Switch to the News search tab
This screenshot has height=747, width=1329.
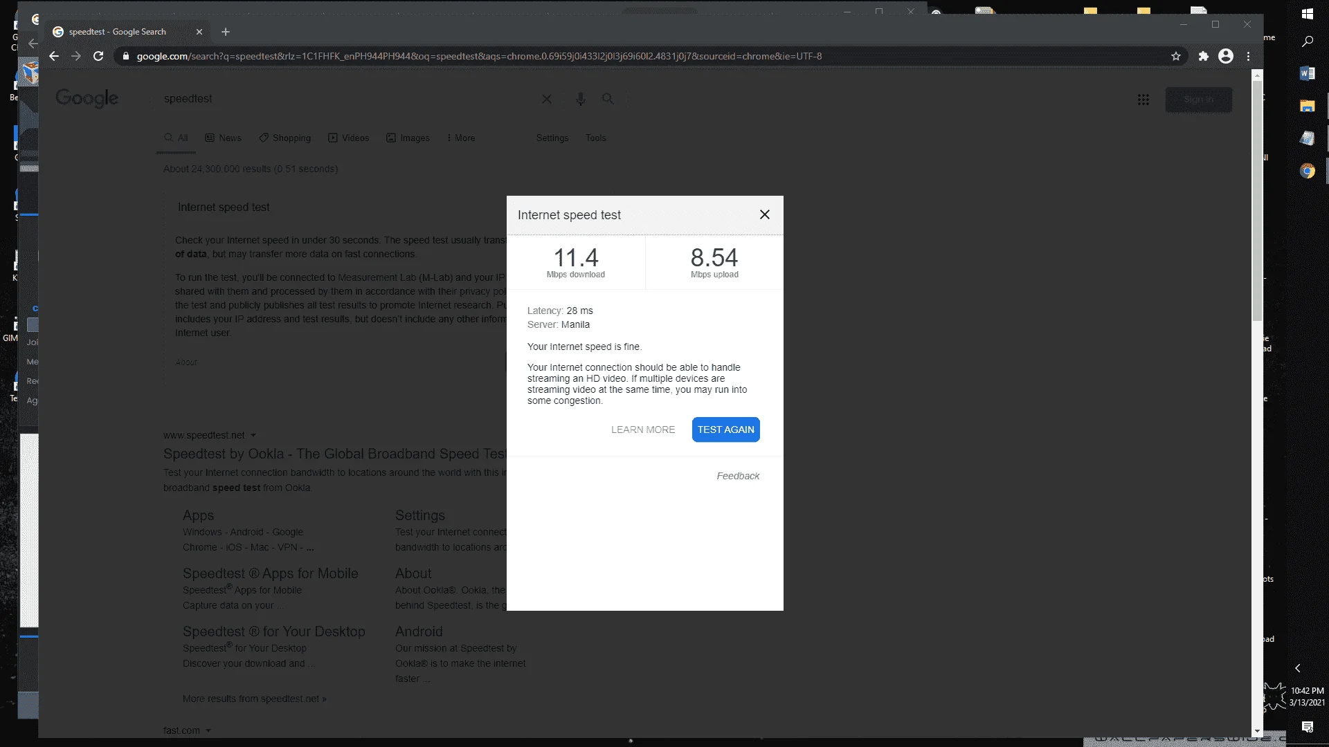[223, 138]
